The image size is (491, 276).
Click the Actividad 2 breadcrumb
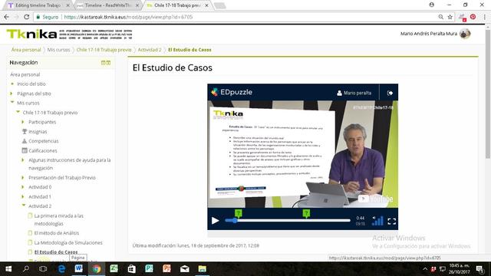click(x=150, y=50)
